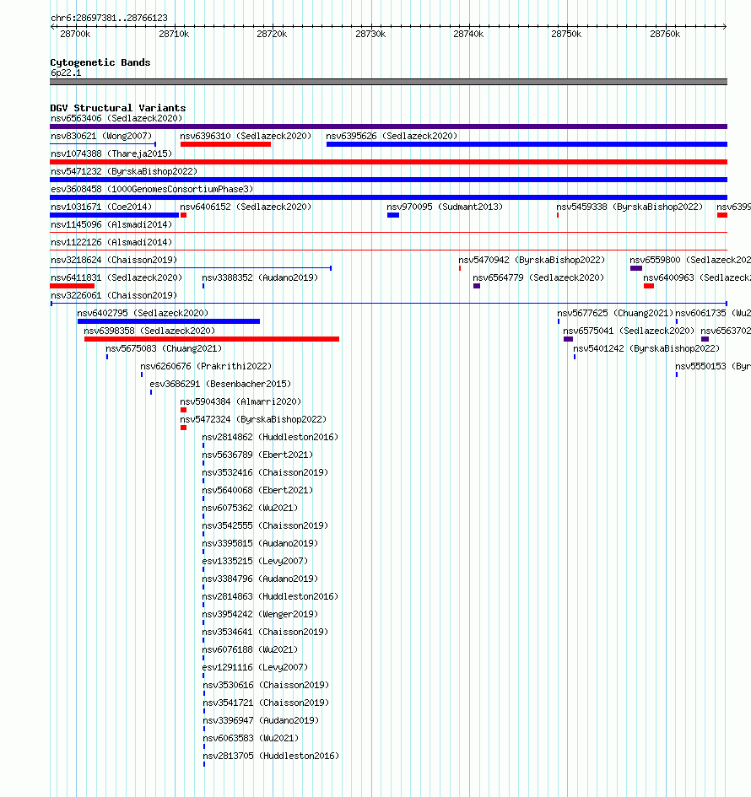
Task: Select the blue nsv6402795 variant bar
Action: pos(168,321)
